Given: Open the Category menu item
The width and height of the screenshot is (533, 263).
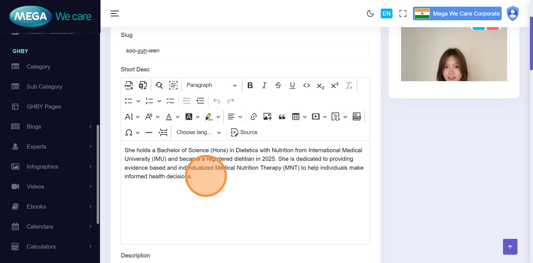Looking at the screenshot, I should click(x=38, y=67).
